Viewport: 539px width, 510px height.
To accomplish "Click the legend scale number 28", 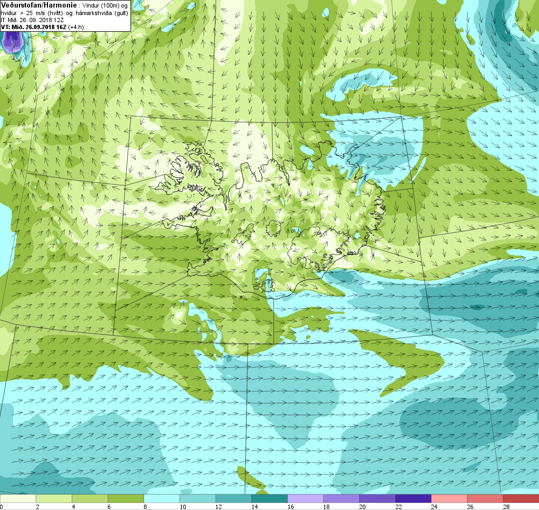I will click(x=506, y=507).
